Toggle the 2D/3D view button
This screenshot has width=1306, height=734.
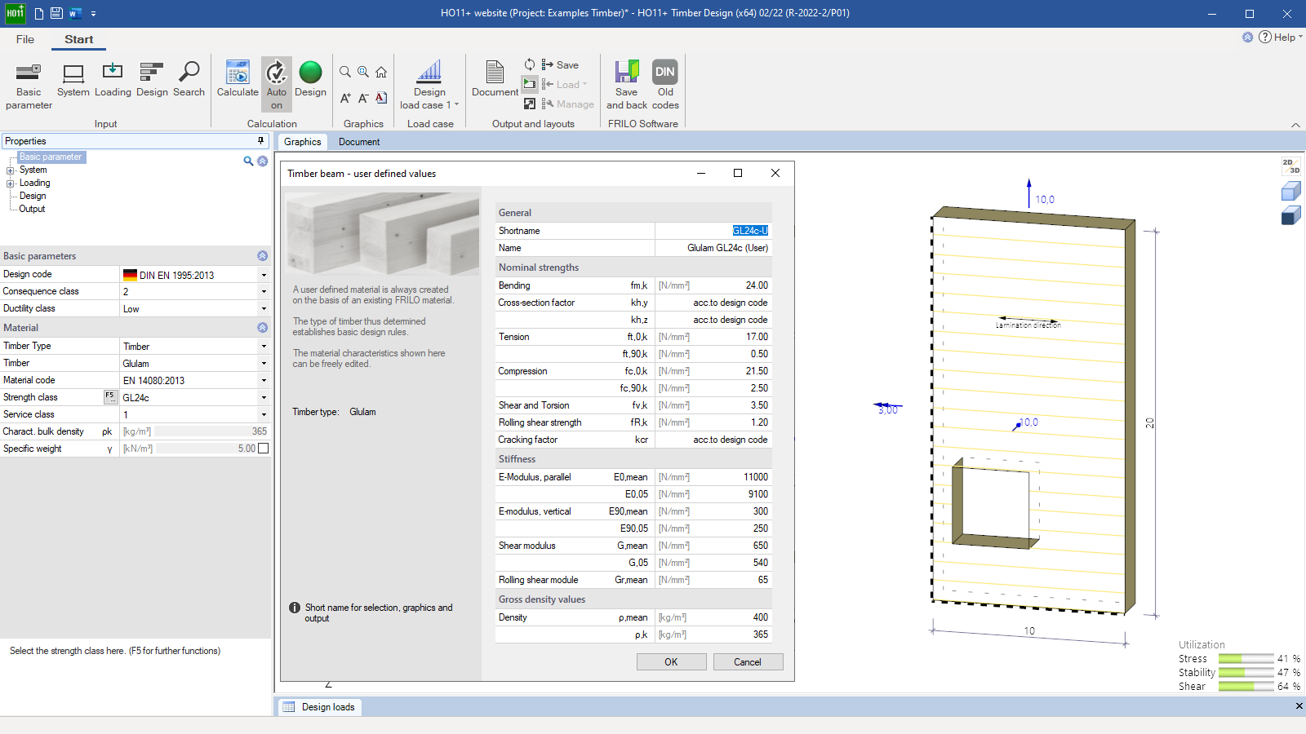coord(1290,166)
